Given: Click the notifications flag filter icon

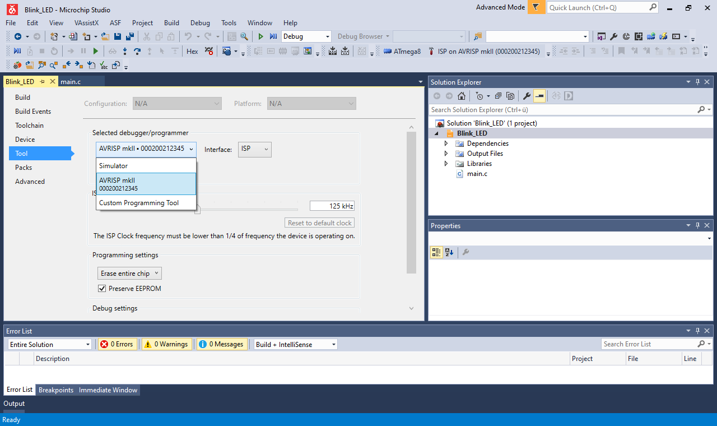Looking at the screenshot, I should pyautogui.click(x=536, y=7).
